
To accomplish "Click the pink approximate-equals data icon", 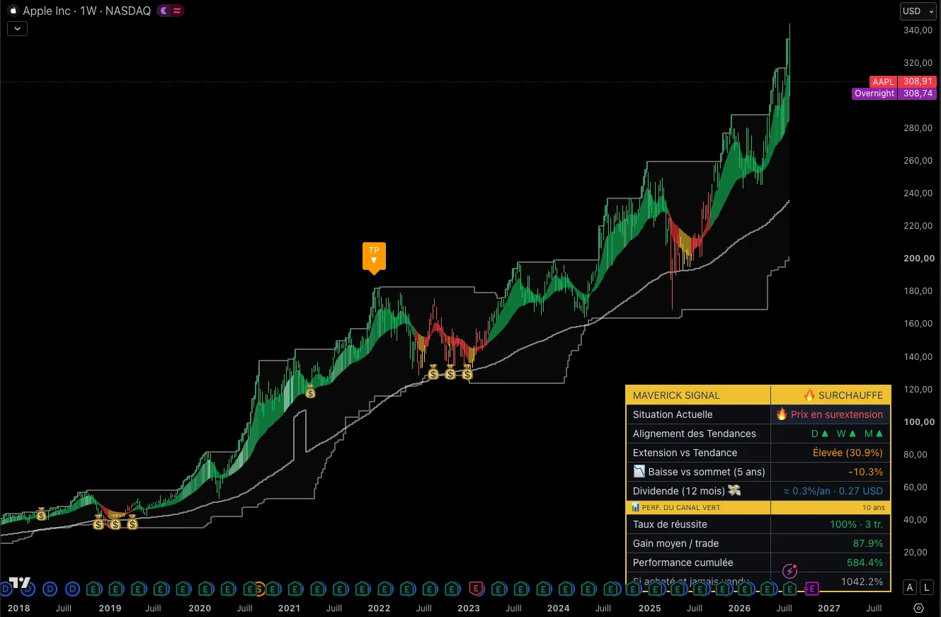I will pyautogui.click(x=176, y=11).
